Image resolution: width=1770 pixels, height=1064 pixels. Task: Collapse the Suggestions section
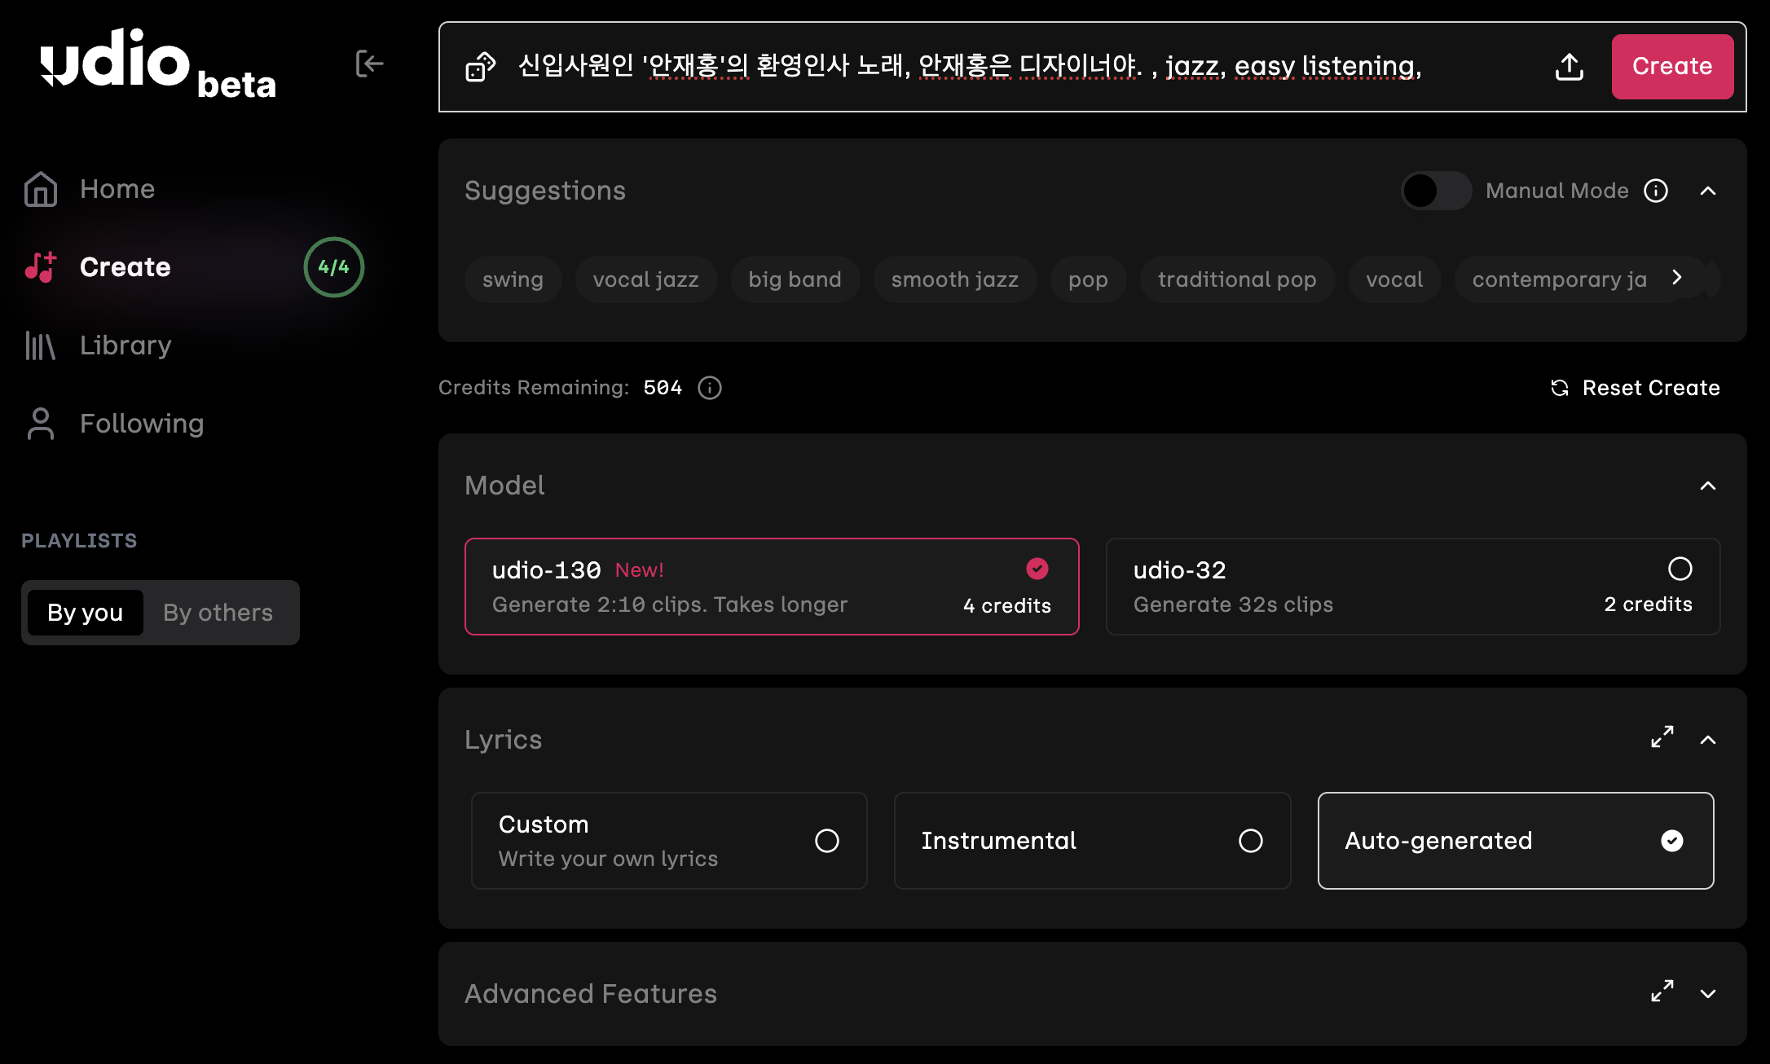point(1709,191)
